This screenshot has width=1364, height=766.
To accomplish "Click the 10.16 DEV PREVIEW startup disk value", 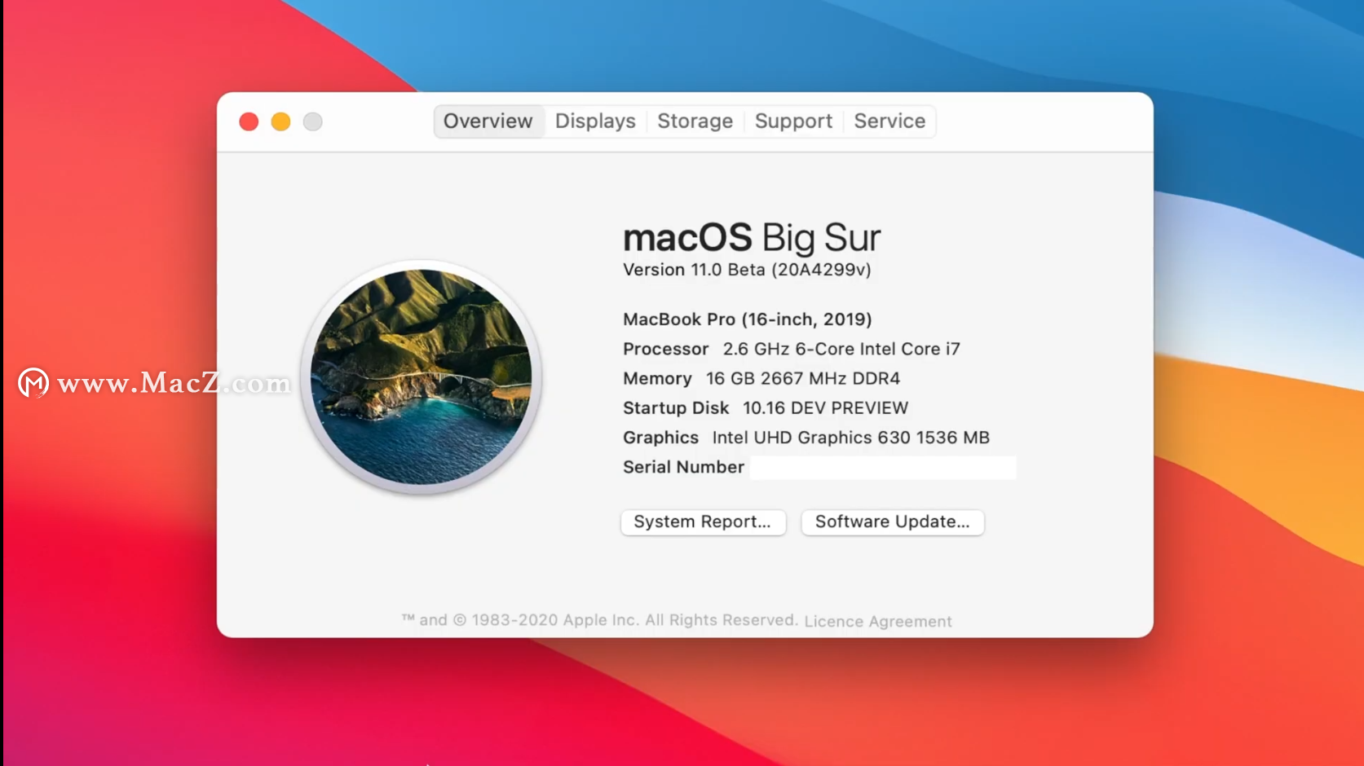I will click(825, 408).
